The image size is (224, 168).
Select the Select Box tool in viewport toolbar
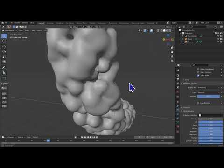(4, 36)
